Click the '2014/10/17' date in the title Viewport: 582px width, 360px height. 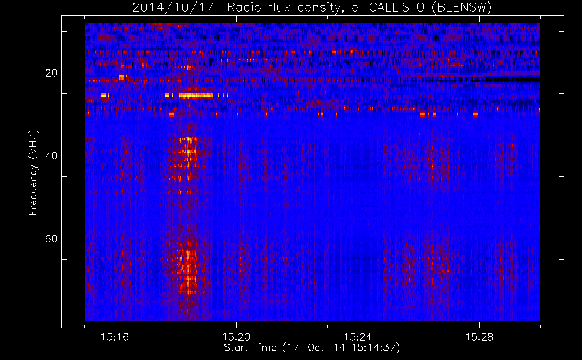[x=173, y=7]
